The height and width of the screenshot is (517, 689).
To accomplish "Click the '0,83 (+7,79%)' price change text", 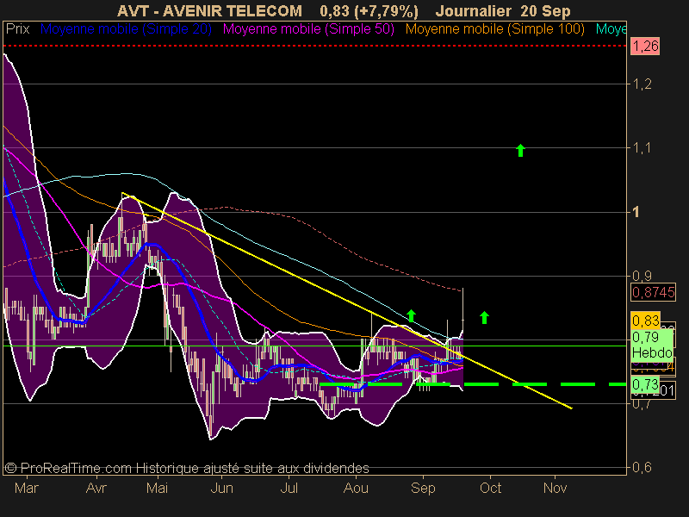I will (369, 10).
